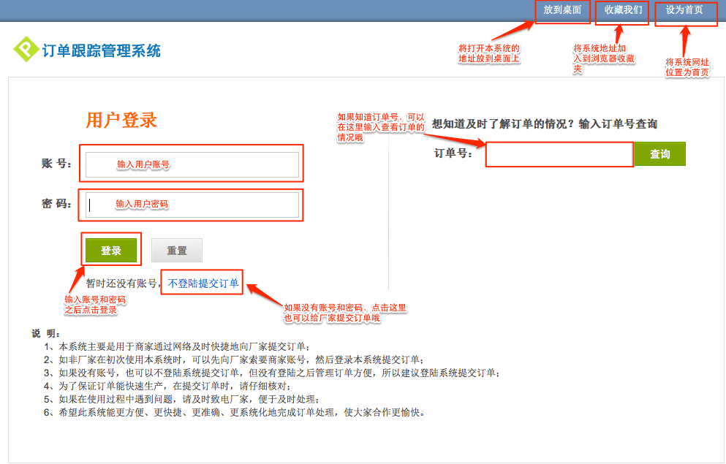Click the 说明 notes heading
Image resolution: width=726 pixels, height=464 pixels.
pyautogui.click(x=44, y=333)
